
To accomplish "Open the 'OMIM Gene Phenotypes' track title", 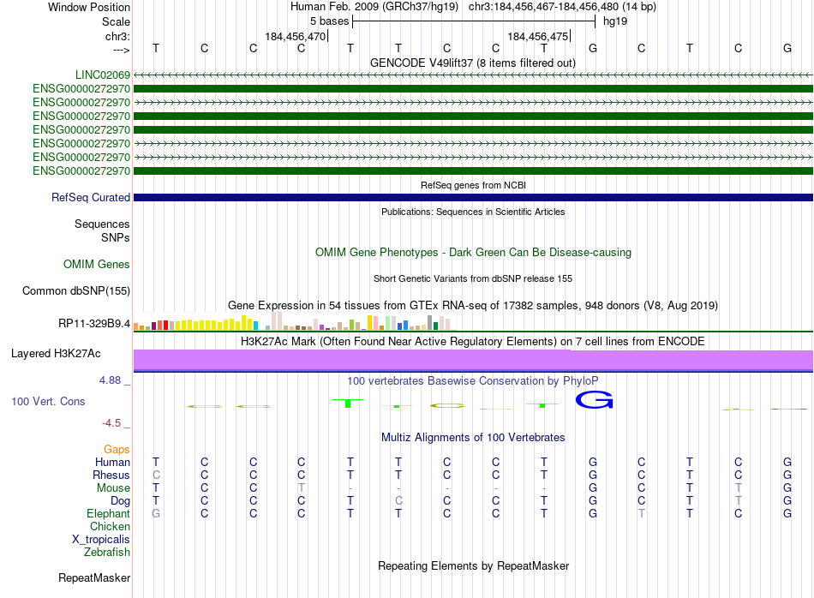I will pos(473,252).
